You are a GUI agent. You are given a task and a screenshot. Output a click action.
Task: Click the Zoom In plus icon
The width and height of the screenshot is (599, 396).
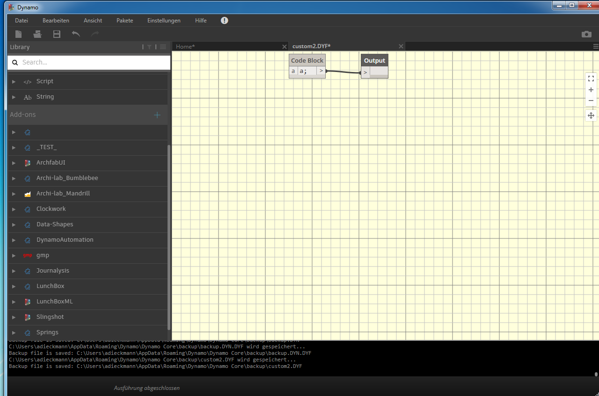point(591,89)
